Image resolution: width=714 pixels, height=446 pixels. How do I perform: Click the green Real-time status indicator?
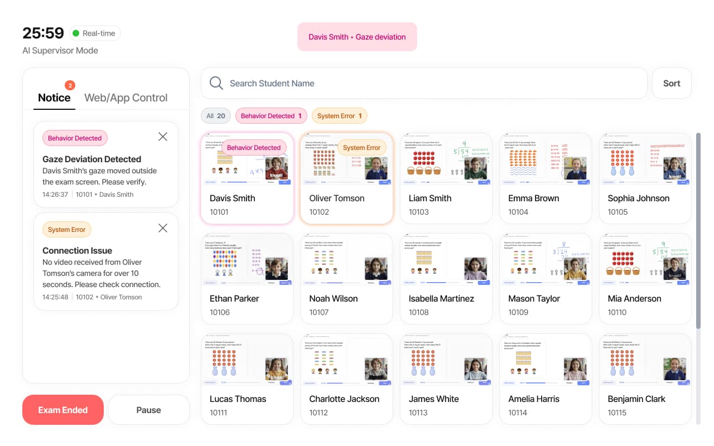pyautogui.click(x=76, y=33)
